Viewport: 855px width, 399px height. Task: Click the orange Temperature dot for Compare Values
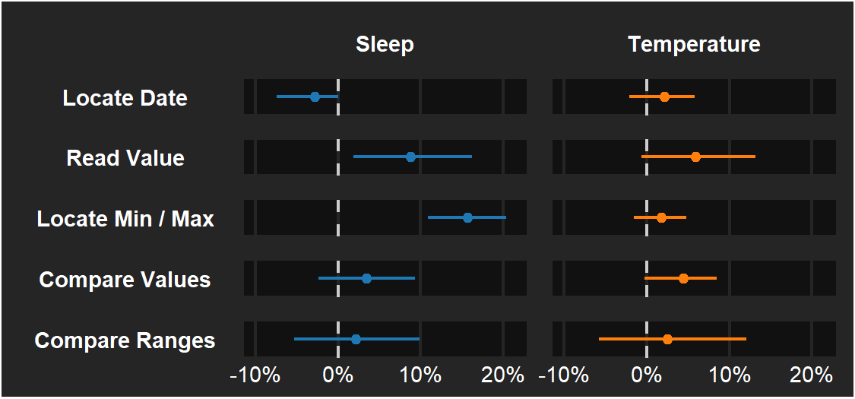coord(683,278)
